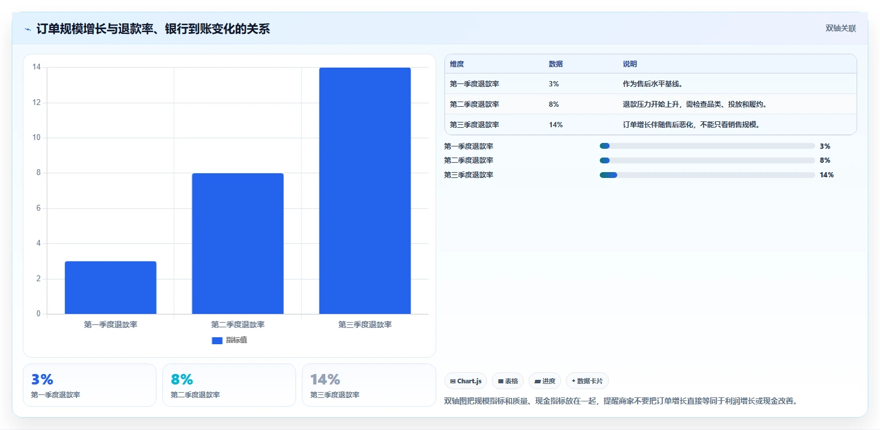Select the 数据 column header in the table

[x=556, y=64]
